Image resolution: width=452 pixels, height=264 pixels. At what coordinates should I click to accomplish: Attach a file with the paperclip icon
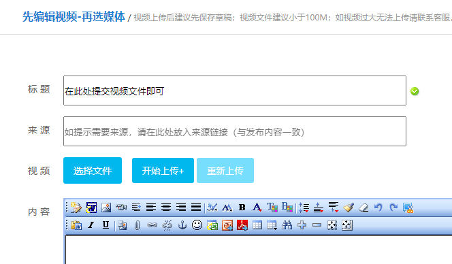click(138, 225)
